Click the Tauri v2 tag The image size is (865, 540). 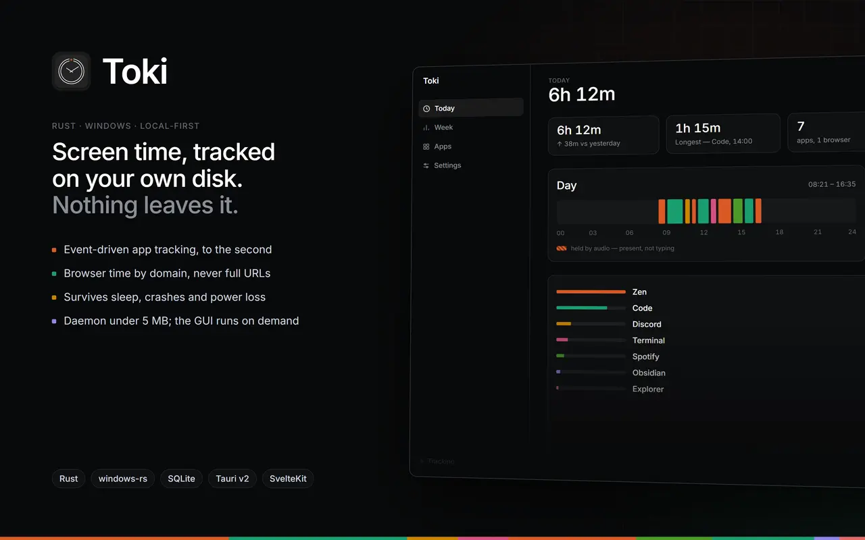232,479
